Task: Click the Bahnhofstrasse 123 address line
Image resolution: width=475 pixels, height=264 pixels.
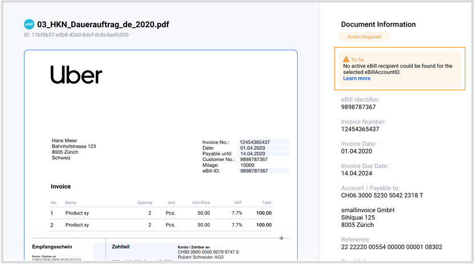Action: [x=74, y=146]
